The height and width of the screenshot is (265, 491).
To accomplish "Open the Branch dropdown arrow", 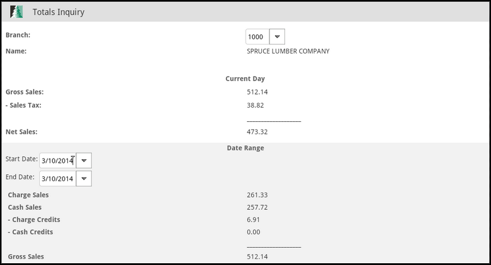I will coord(277,37).
